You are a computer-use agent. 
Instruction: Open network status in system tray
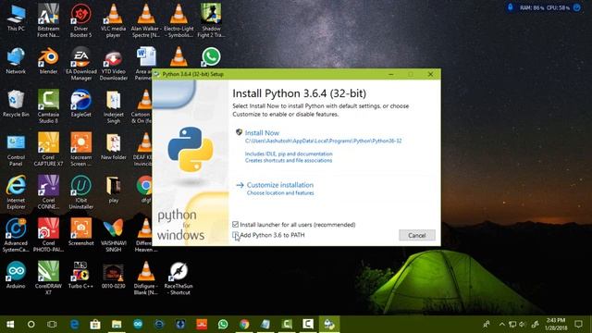(x=512, y=325)
